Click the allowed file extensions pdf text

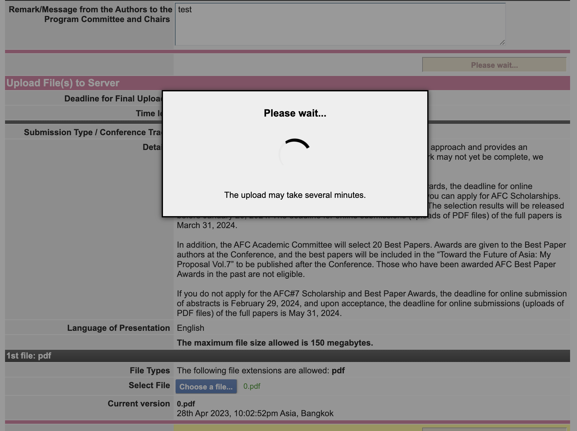261,371
